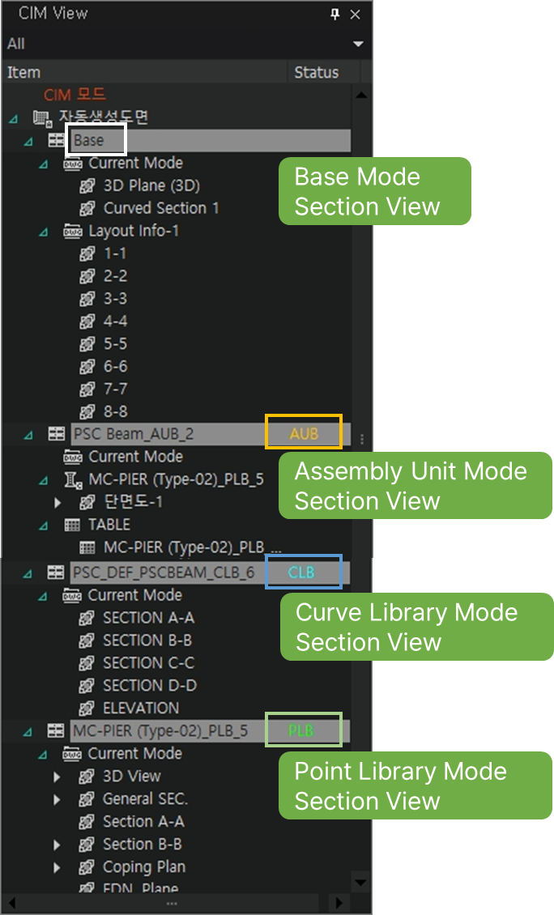Click the scroll down arrow

pyautogui.click(x=361, y=883)
